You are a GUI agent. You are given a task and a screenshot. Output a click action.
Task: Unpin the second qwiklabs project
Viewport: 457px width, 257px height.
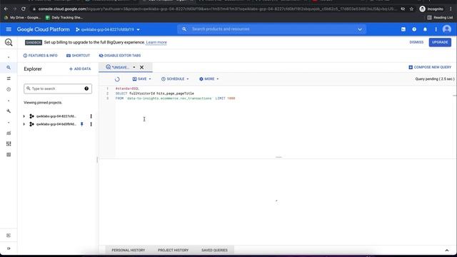82,124
